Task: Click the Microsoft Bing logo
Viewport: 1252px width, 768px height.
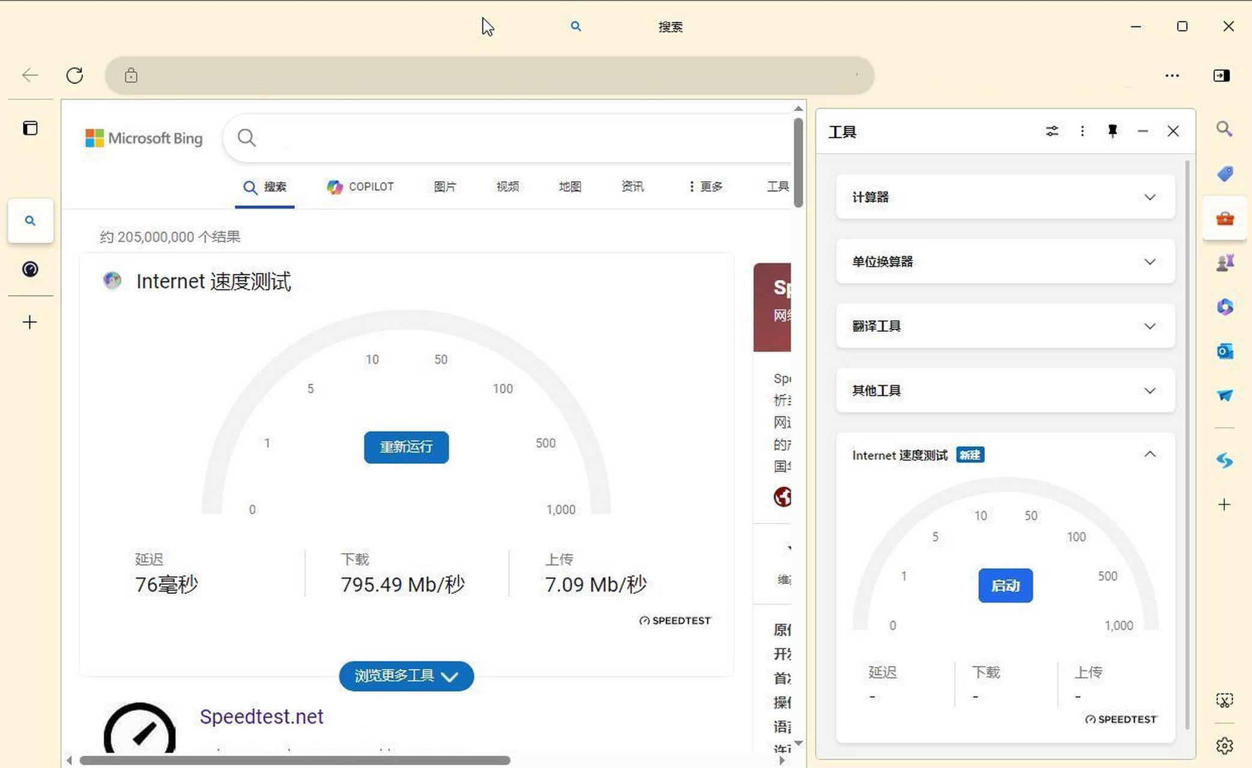Action: pyautogui.click(x=144, y=138)
